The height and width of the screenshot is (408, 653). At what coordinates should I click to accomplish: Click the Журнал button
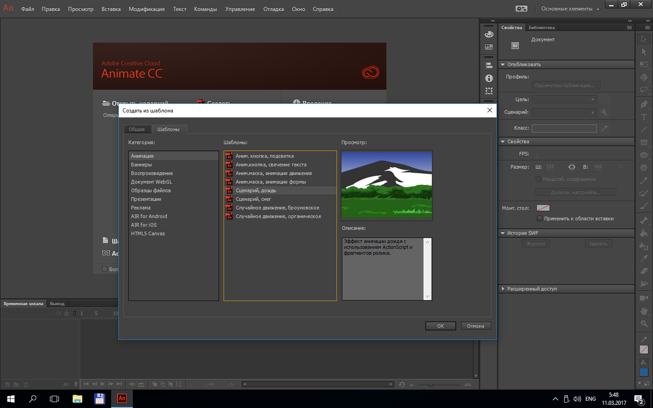(x=536, y=243)
